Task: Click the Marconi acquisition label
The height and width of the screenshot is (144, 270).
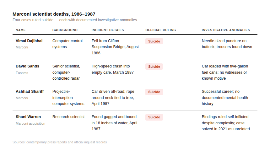Action: point(30,123)
